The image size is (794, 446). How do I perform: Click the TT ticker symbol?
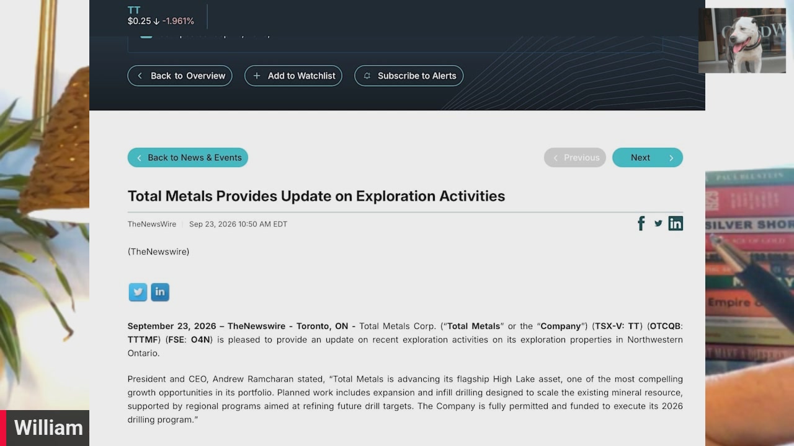134,10
